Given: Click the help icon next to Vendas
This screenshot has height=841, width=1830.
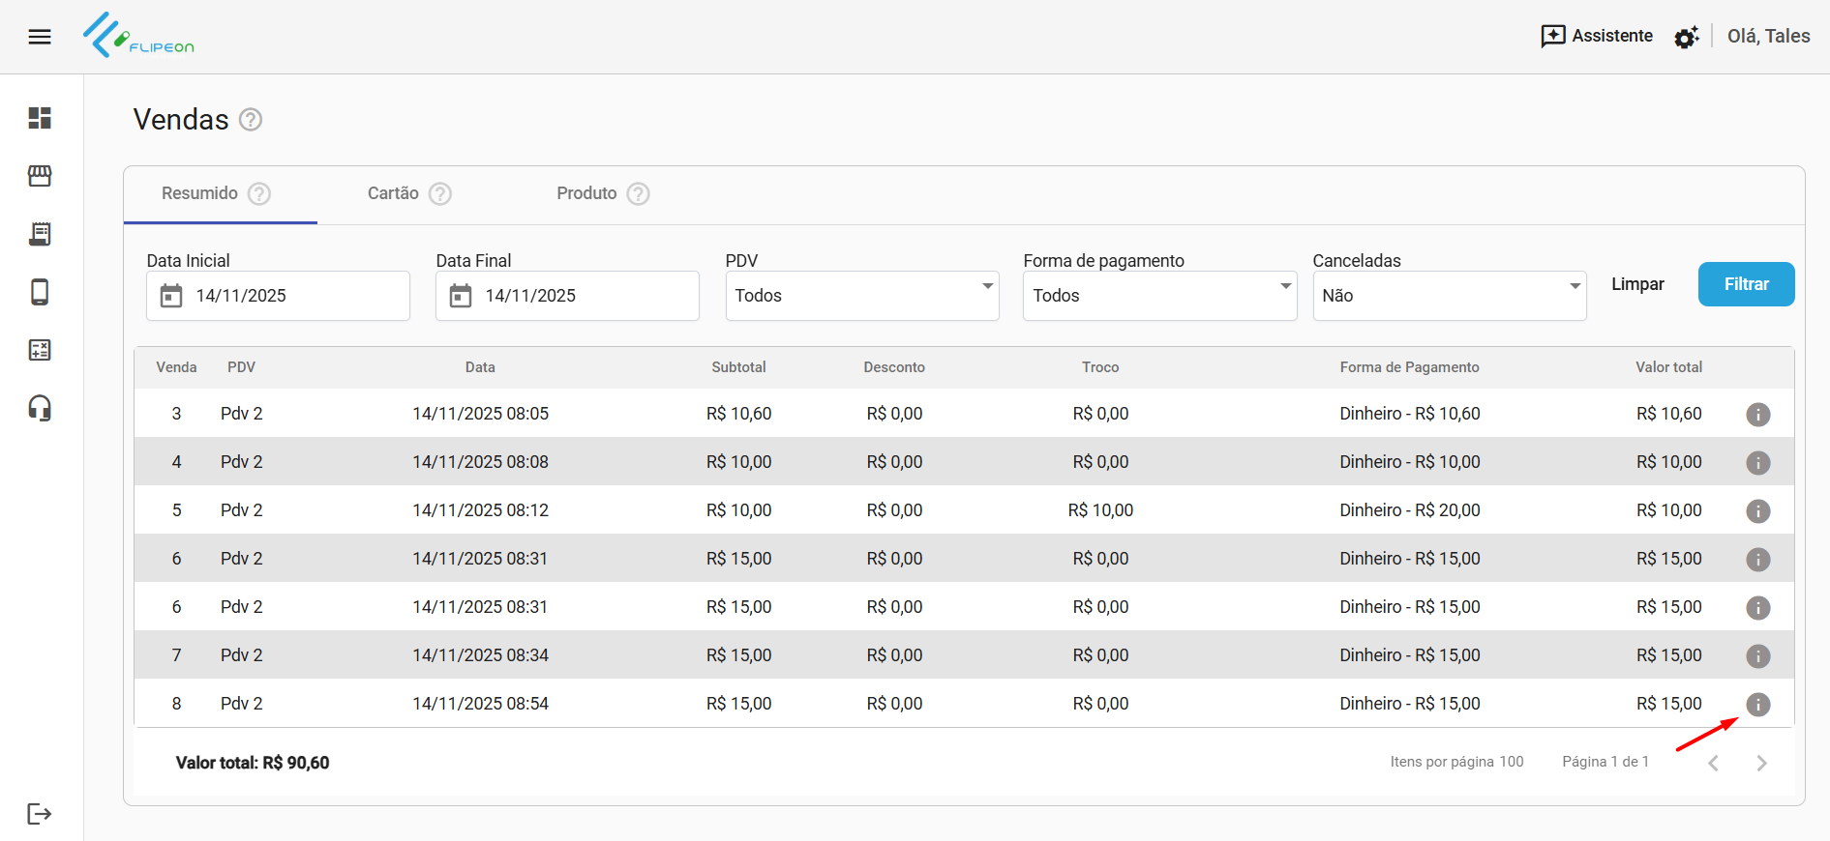Looking at the screenshot, I should (251, 120).
